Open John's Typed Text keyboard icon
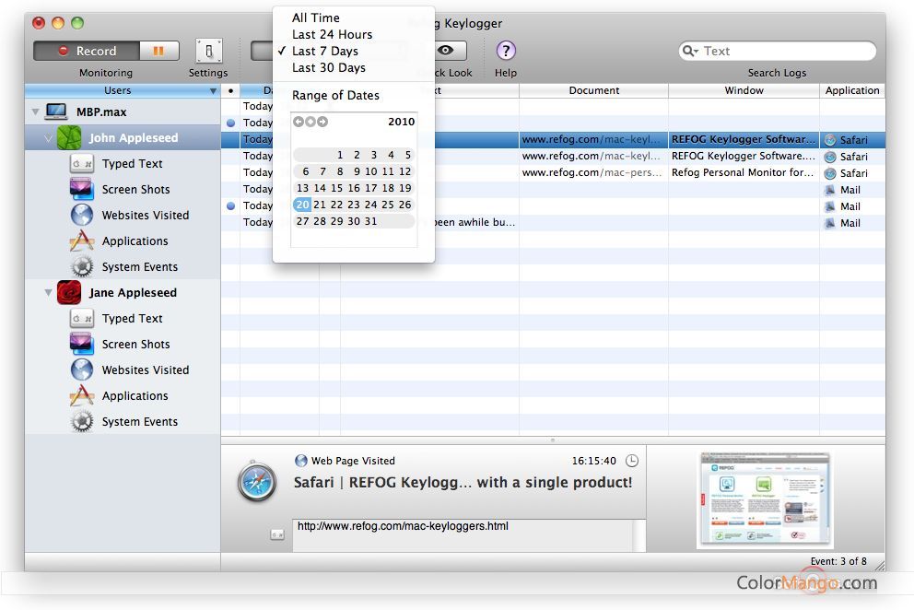Screen dimensions: 914x610 pyautogui.click(x=82, y=164)
